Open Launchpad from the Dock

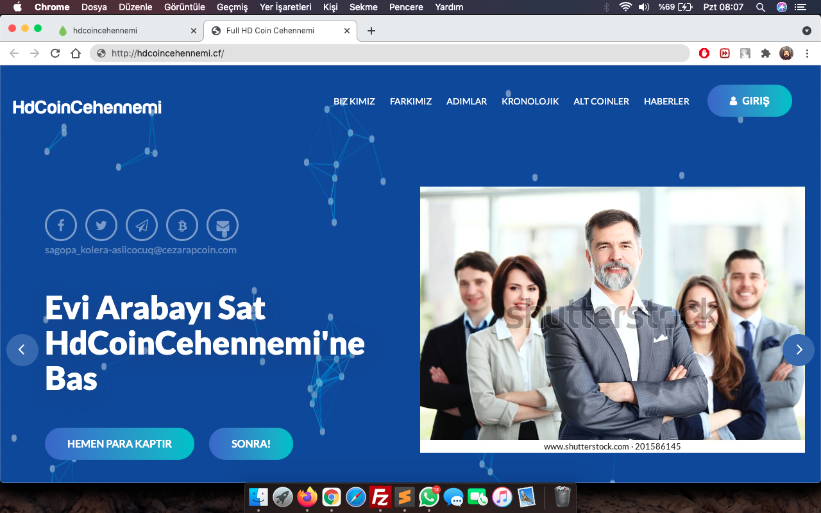click(x=283, y=497)
